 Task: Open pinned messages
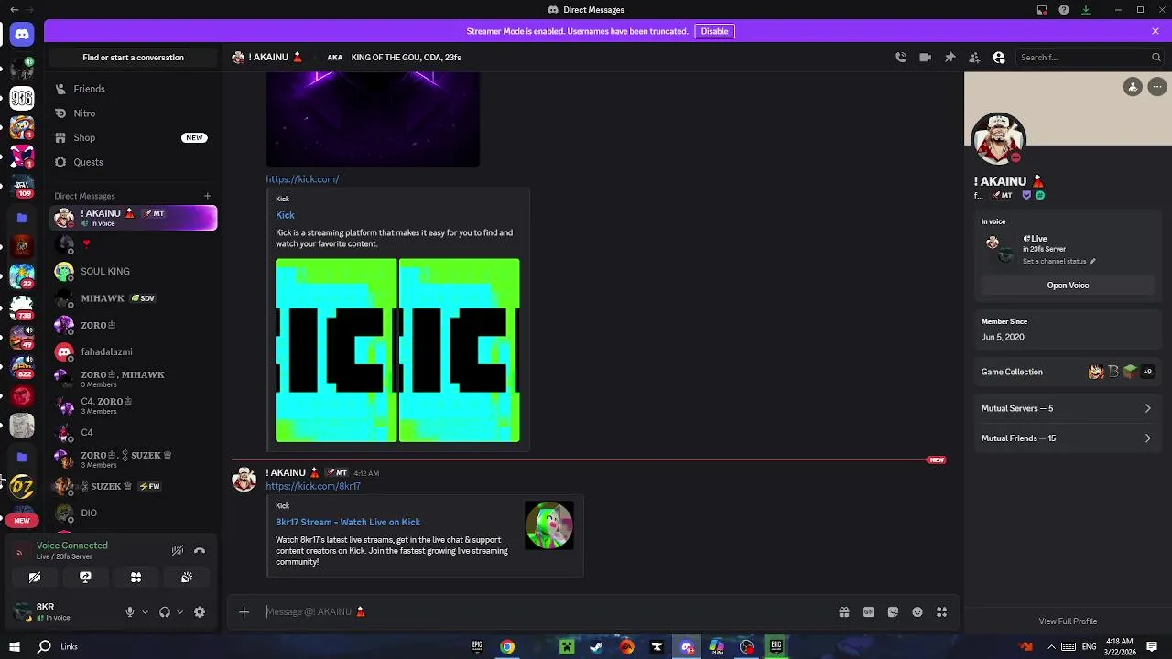(x=950, y=57)
